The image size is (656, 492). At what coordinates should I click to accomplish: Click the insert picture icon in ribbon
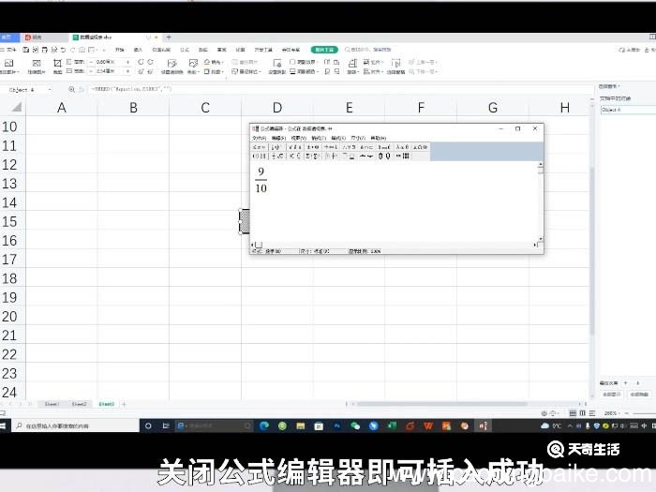[x=8, y=63]
